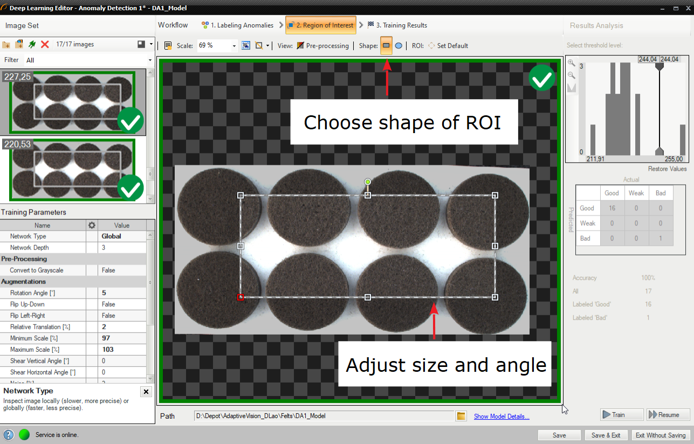Go to Training Results workflow step

[397, 25]
